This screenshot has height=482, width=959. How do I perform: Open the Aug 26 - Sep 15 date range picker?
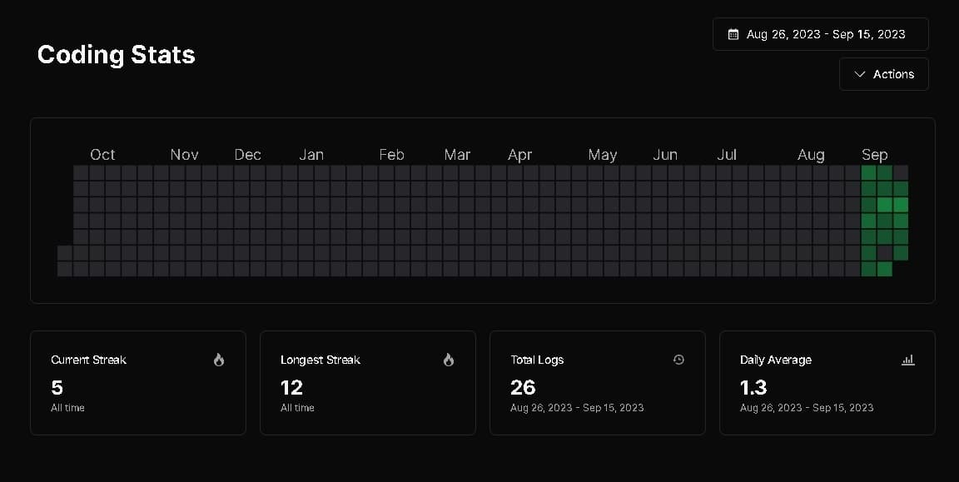[820, 35]
